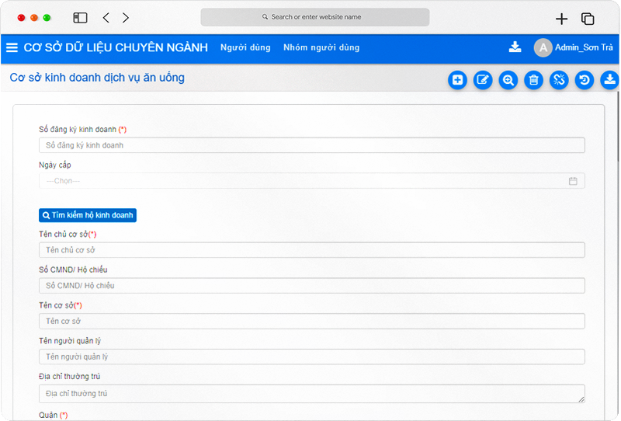Click the magnifier search icon in toolbar
The width and height of the screenshot is (621, 421).
click(x=508, y=80)
